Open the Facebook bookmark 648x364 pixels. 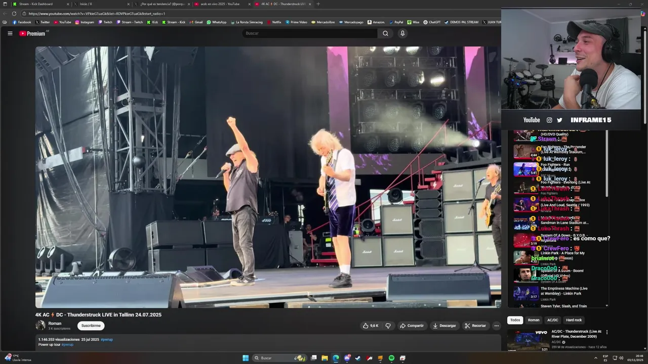point(22,22)
